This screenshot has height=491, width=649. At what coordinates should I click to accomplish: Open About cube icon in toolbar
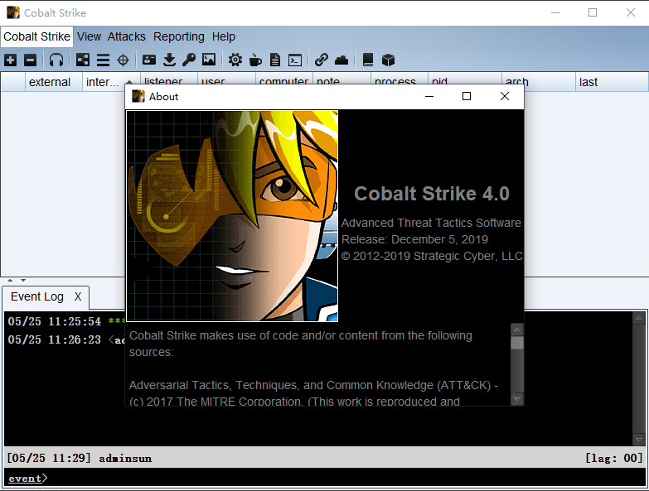[388, 60]
